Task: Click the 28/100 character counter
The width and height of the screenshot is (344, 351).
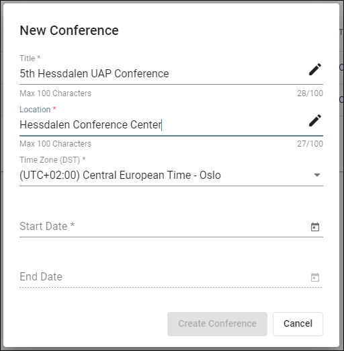Action: pos(310,93)
